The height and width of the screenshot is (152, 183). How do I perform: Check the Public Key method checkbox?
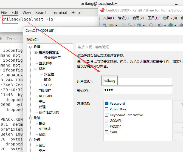click(x=106, y=109)
